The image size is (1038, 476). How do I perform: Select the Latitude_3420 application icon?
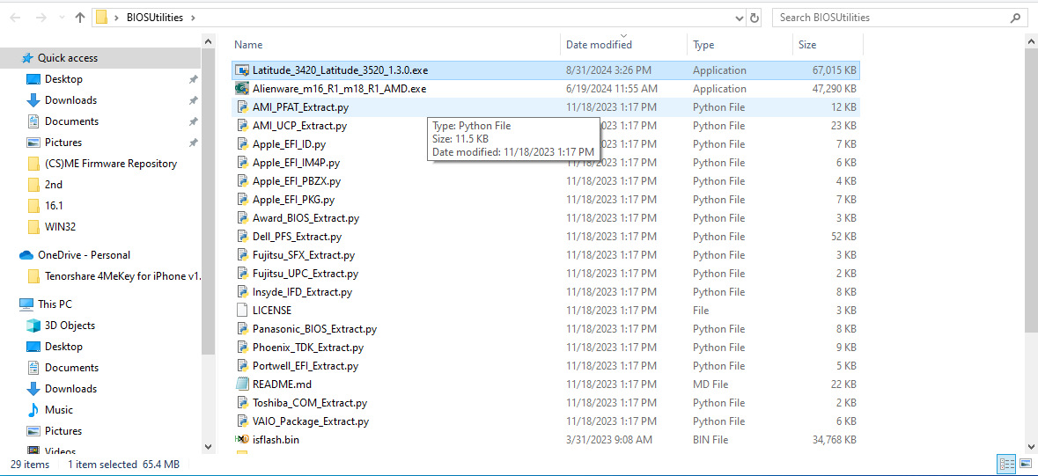[x=242, y=70]
